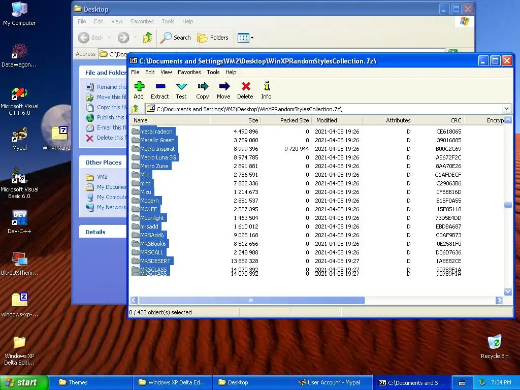Click the 7:34 PM system clock
The image size is (520, 390).
(501, 382)
